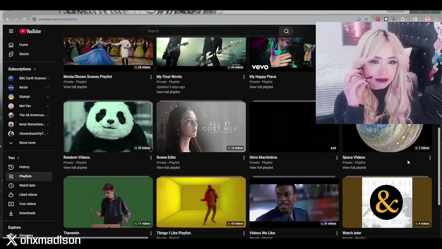Open the hamburger guide menu
The image size is (442, 249).
coord(11,31)
